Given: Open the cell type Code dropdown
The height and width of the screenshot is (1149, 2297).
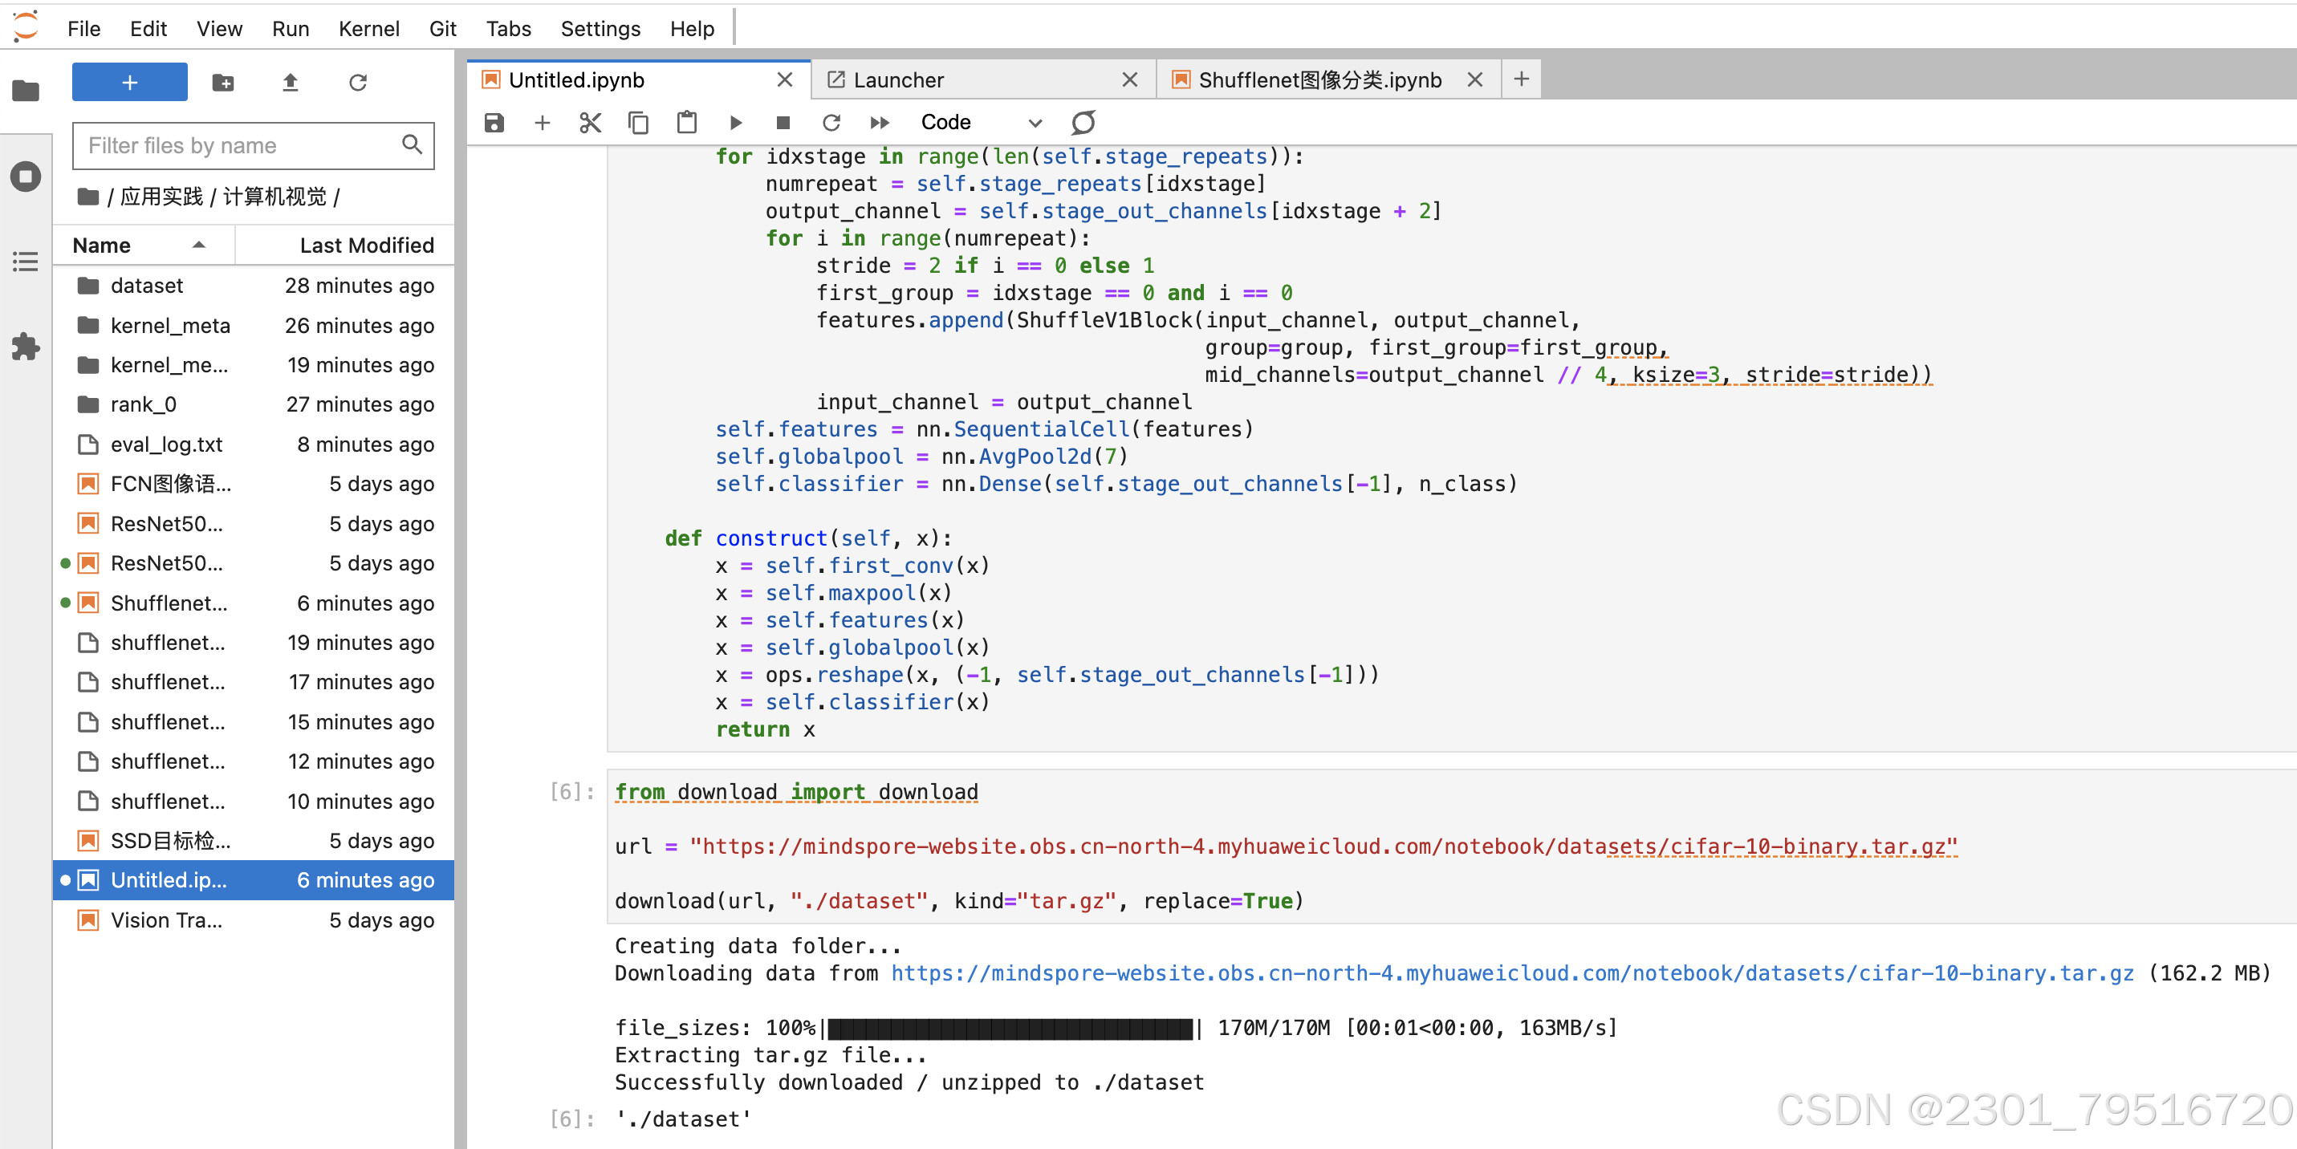Looking at the screenshot, I should (x=980, y=122).
